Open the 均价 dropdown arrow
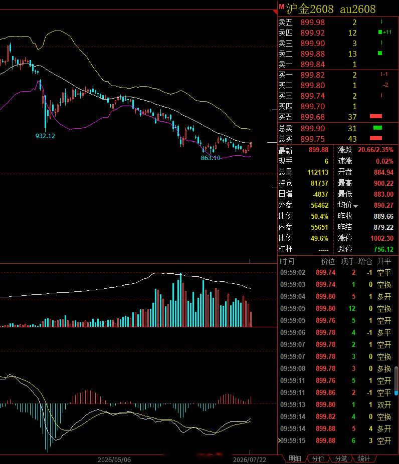 tap(355, 206)
